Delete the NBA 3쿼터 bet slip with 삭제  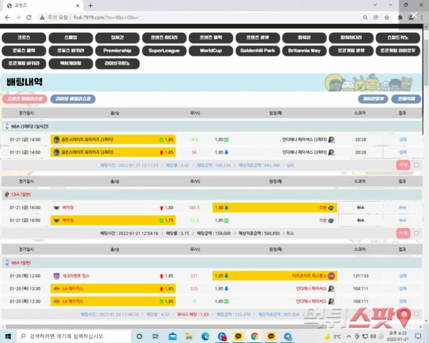tap(403, 165)
